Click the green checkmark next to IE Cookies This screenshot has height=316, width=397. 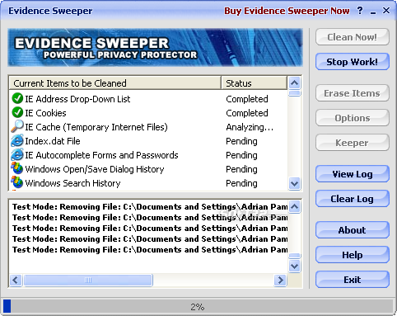click(x=17, y=112)
